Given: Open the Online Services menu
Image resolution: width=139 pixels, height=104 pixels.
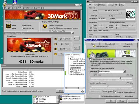Looking at the screenshot, I should tap(28, 8).
